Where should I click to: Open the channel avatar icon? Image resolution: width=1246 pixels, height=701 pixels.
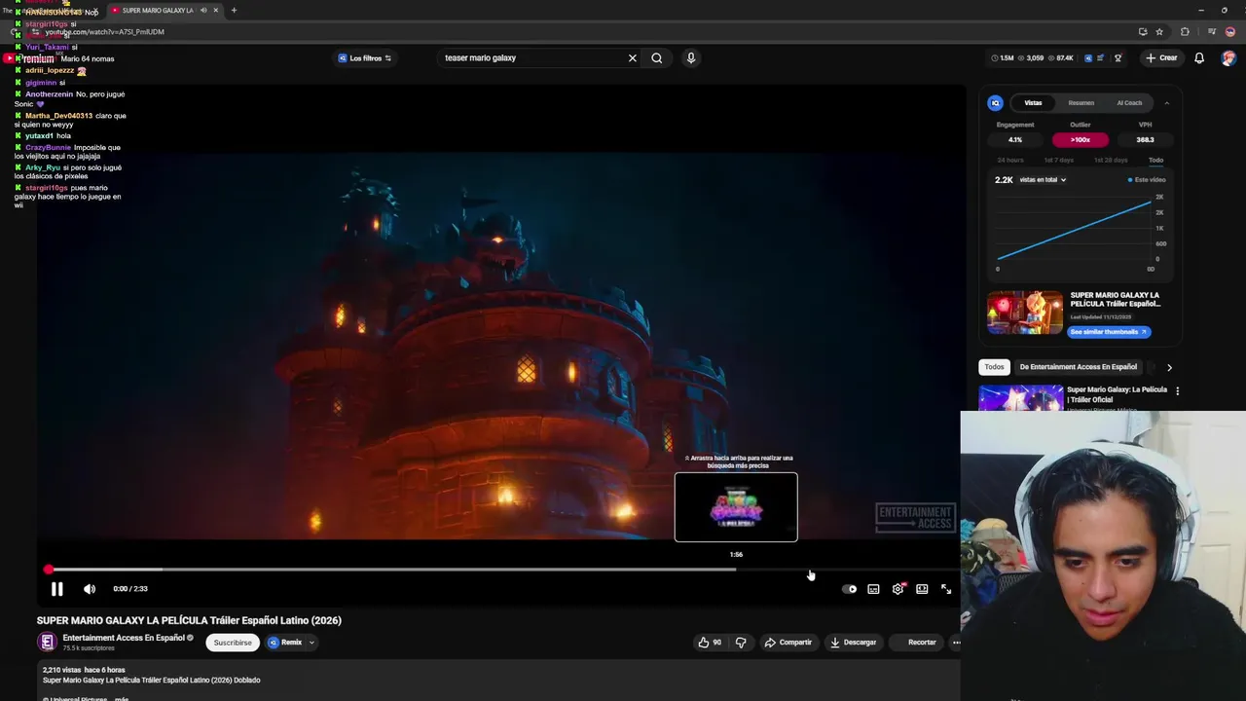(46, 642)
